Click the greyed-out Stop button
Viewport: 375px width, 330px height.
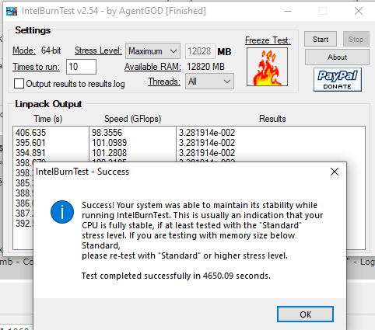pos(356,39)
